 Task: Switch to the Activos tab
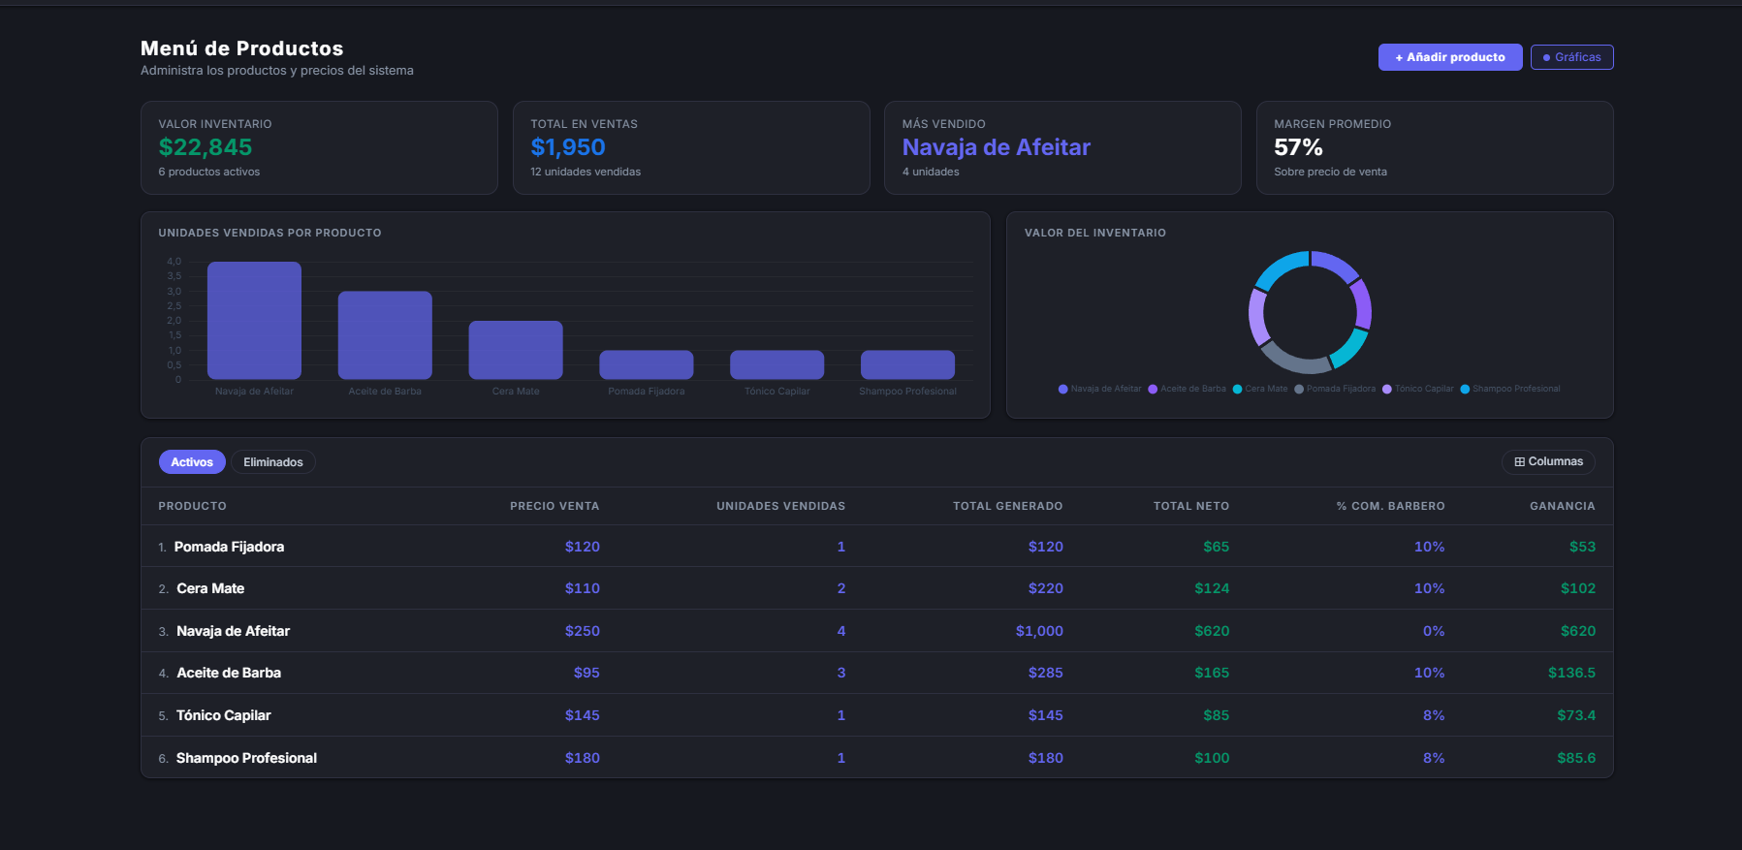click(192, 462)
